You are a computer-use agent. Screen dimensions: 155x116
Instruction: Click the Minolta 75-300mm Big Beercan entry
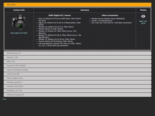pyautogui.click(x=60, y=36)
